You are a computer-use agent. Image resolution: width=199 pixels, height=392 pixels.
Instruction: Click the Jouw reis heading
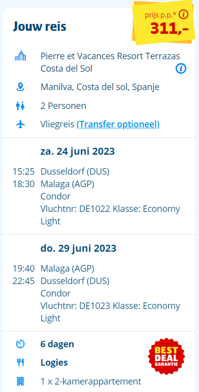pos(40,26)
